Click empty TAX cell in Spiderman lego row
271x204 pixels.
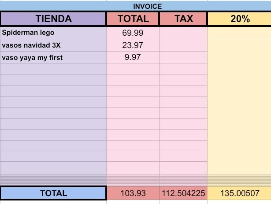(x=184, y=33)
